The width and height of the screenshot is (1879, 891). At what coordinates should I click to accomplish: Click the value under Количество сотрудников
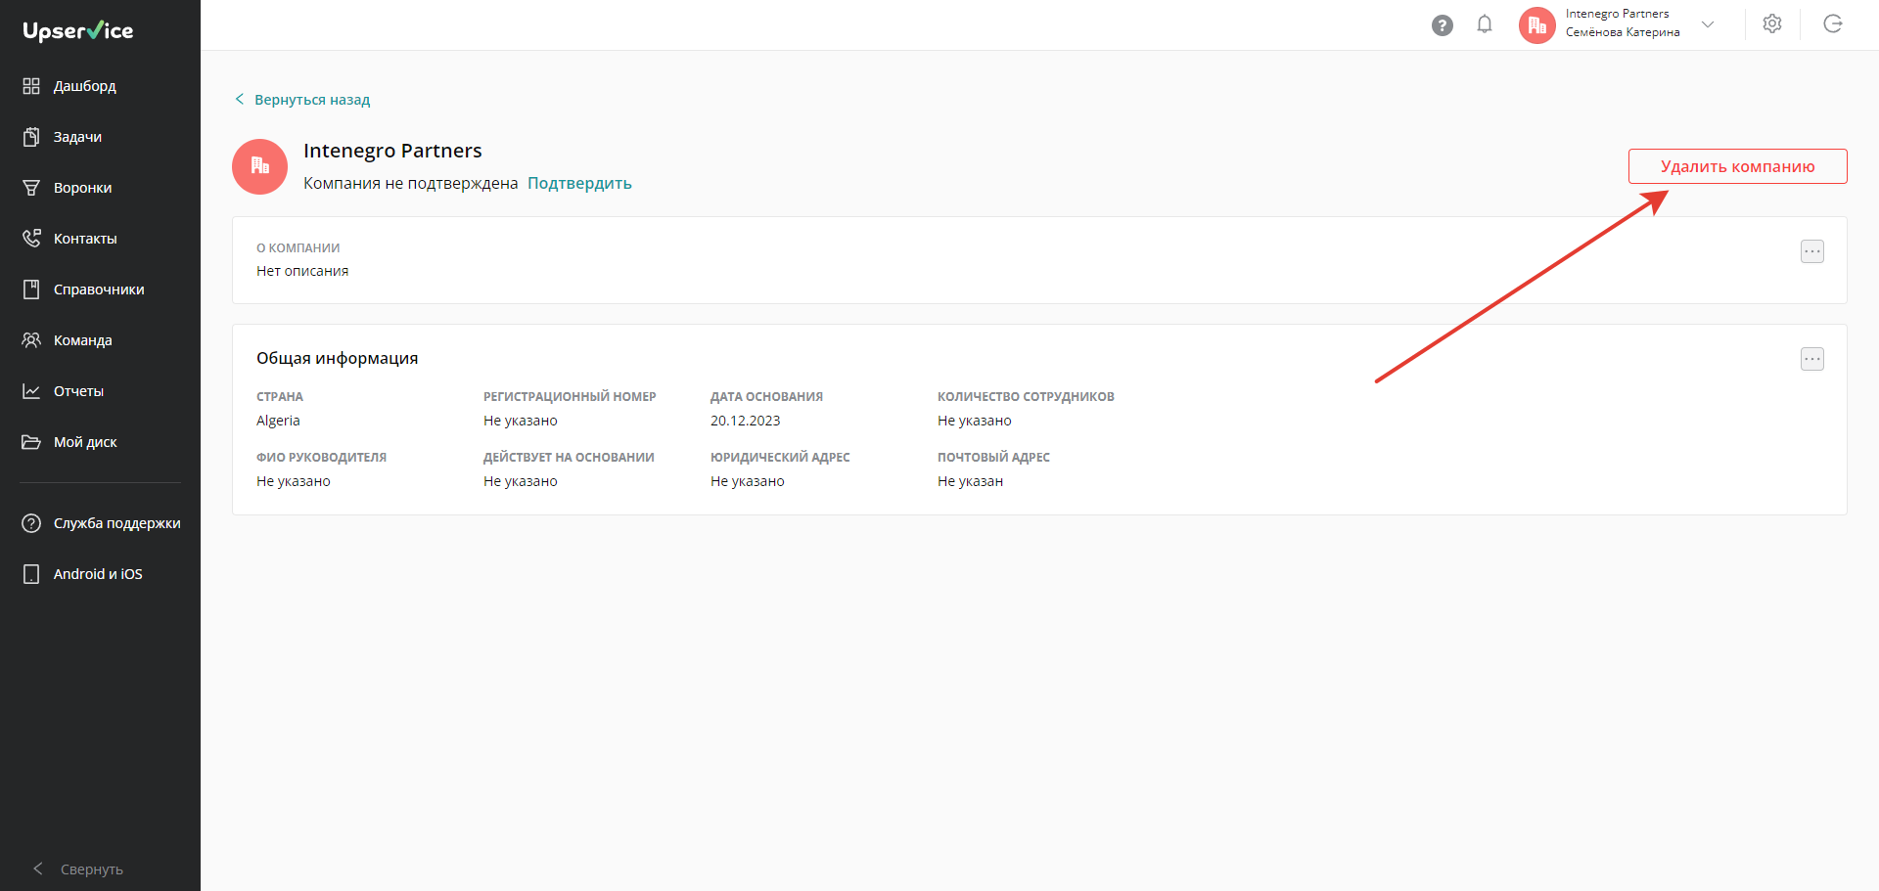(x=975, y=421)
